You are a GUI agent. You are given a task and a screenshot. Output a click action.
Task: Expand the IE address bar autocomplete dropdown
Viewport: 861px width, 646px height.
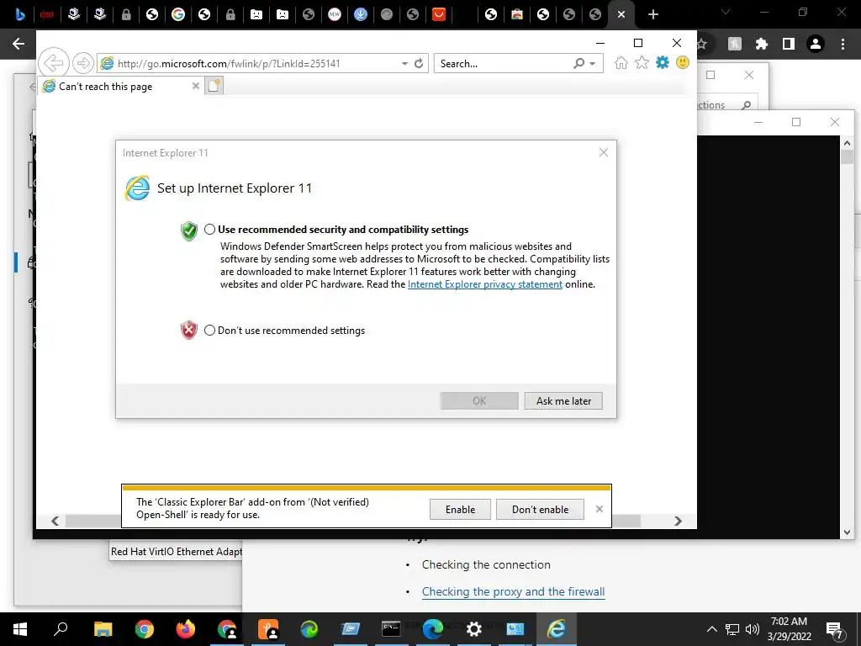[404, 64]
